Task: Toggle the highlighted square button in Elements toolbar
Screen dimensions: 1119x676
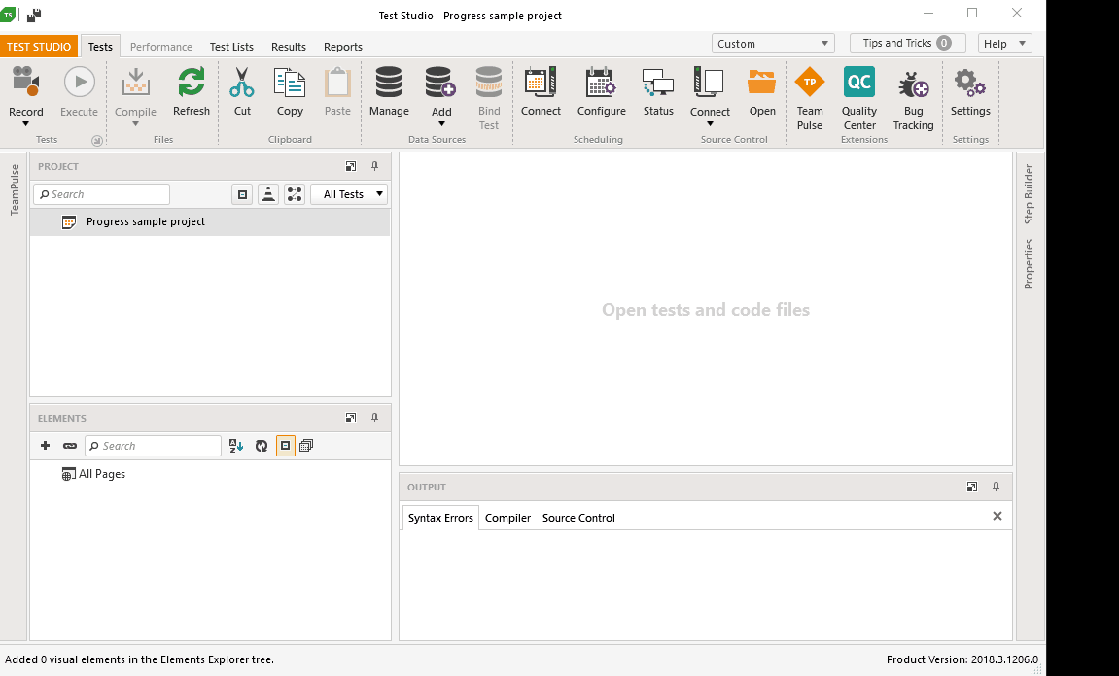Action: [x=286, y=446]
